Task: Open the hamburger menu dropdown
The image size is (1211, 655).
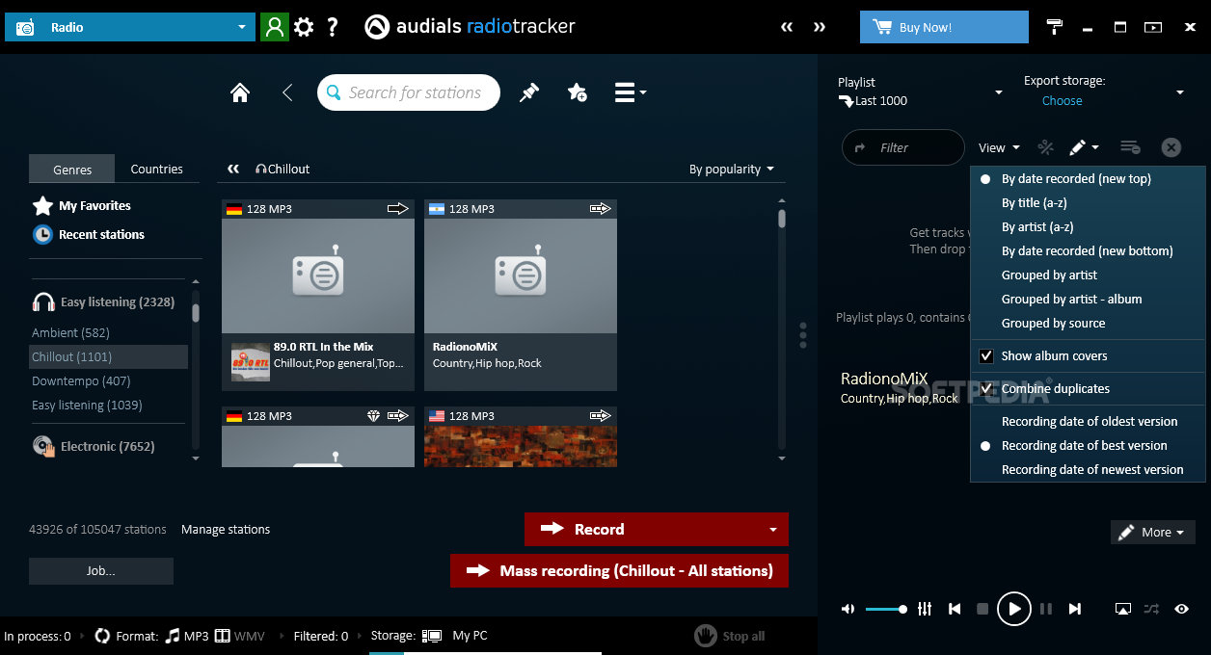Action: click(x=630, y=92)
